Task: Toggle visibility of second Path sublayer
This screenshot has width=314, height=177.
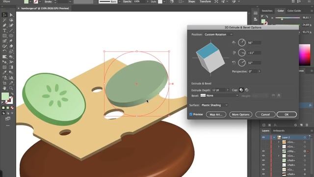Action: tap(263, 165)
